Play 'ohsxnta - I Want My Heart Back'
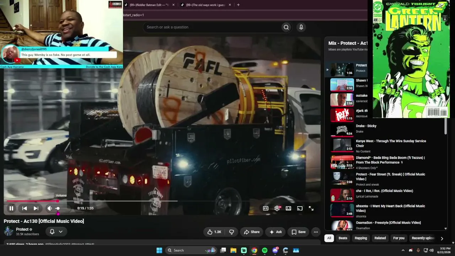The image size is (455, 256). [390, 208]
